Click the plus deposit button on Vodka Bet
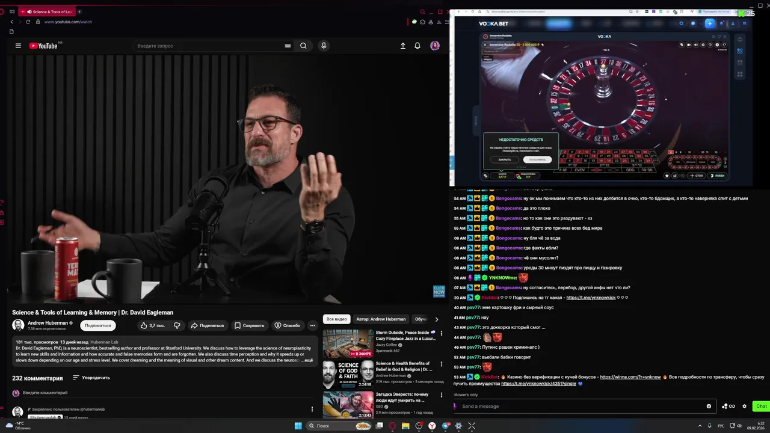 pos(710,23)
